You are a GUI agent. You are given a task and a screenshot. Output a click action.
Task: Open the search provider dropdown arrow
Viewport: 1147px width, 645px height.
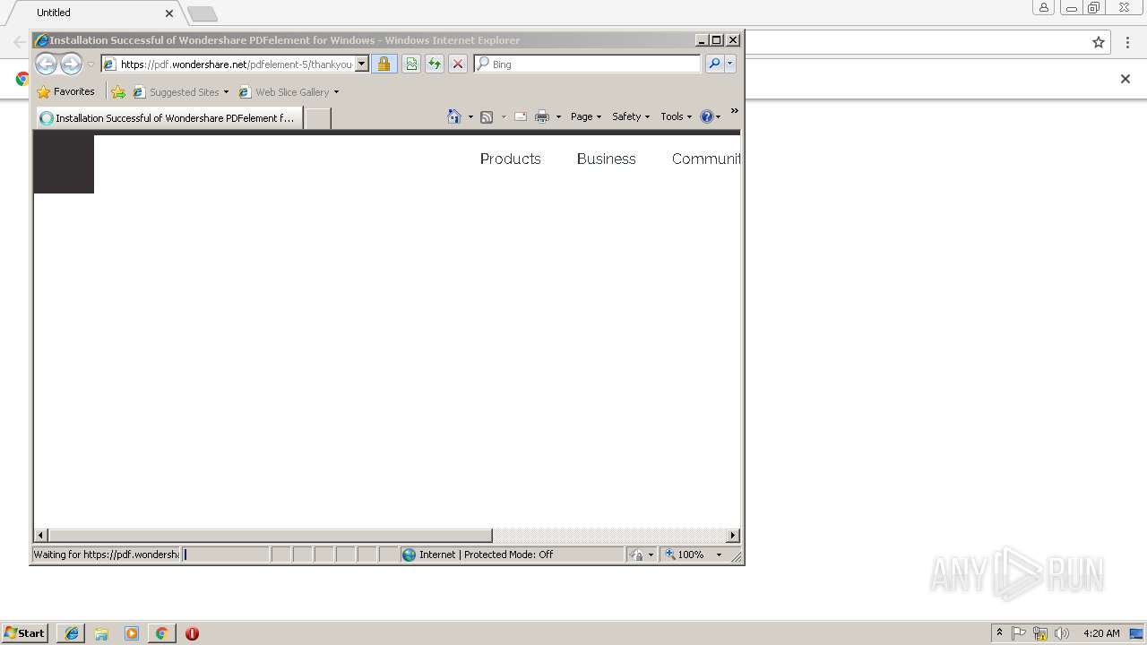click(x=730, y=64)
